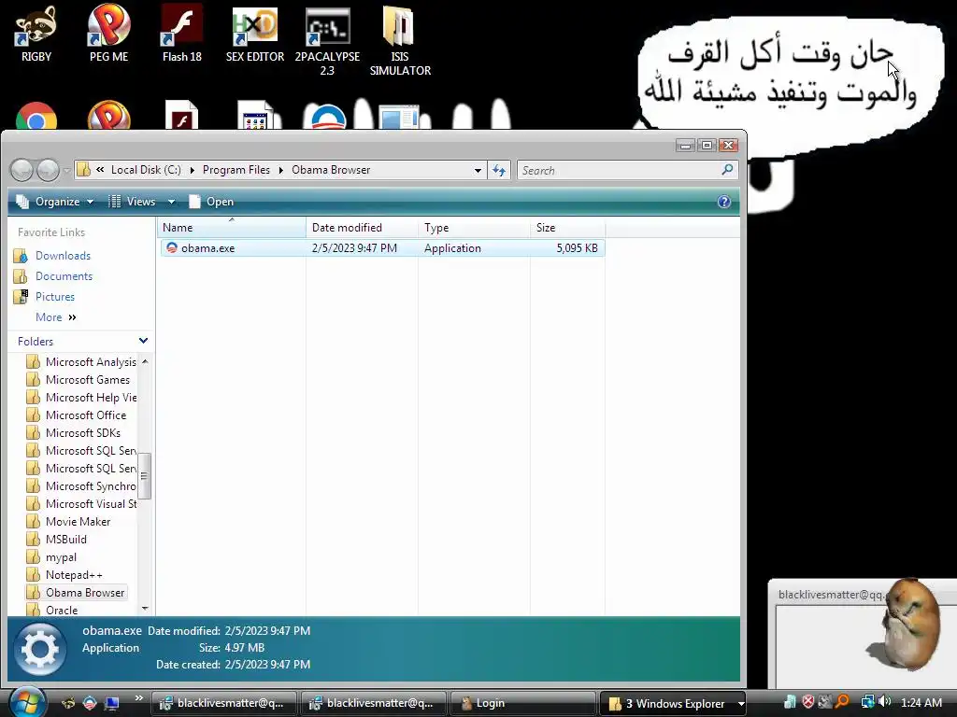957x717 pixels.
Task: Open Explorer help question mark icon
Action: (x=724, y=202)
